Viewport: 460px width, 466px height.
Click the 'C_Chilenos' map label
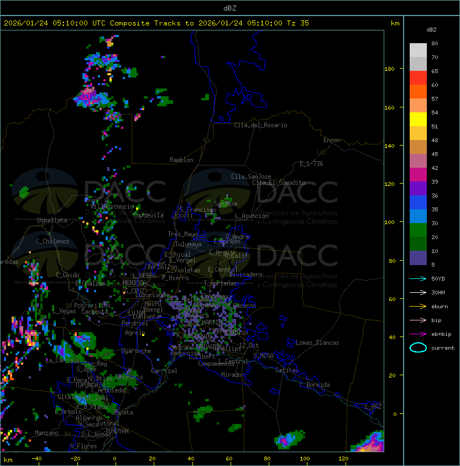53,241
